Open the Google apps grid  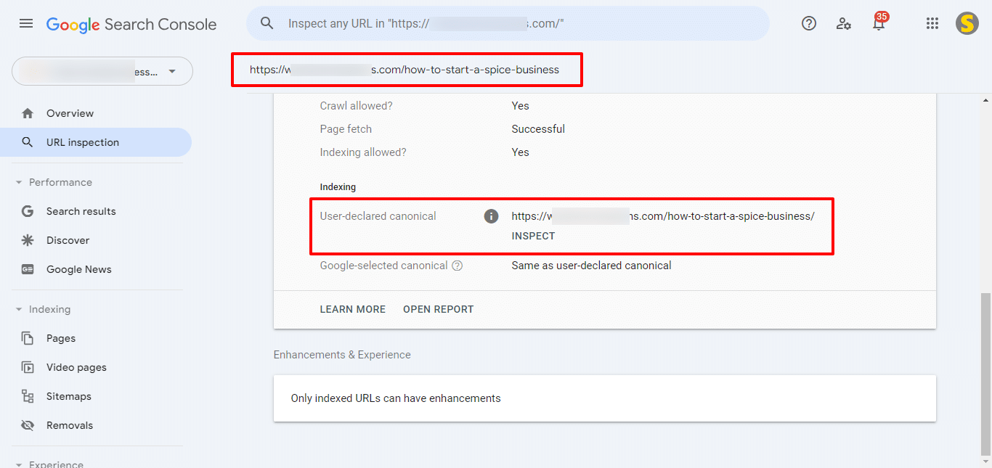[932, 23]
